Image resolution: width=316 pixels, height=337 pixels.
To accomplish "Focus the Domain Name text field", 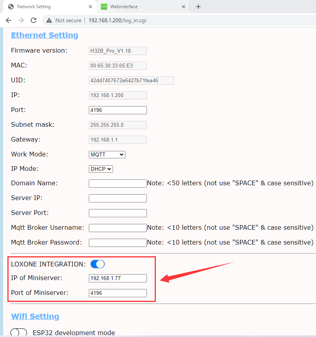I will pyautogui.click(x=118, y=183).
